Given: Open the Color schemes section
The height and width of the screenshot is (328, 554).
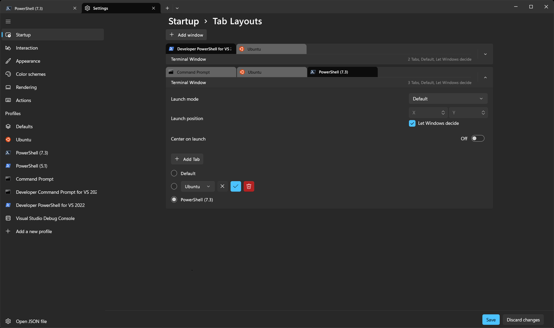Looking at the screenshot, I should pos(31,74).
